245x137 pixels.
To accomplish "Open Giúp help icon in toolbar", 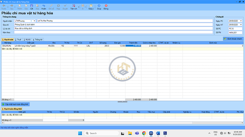I will pyautogui.click(x=99, y=6).
